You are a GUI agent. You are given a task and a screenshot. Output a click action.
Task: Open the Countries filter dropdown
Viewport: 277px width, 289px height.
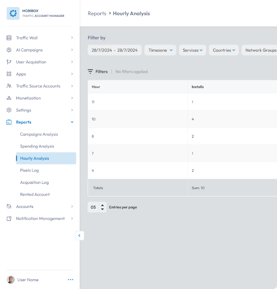click(x=224, y=50)
